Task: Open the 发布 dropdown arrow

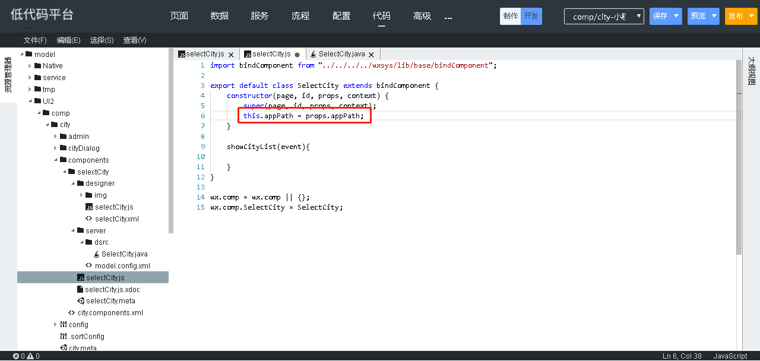Action: coord(752,16)
